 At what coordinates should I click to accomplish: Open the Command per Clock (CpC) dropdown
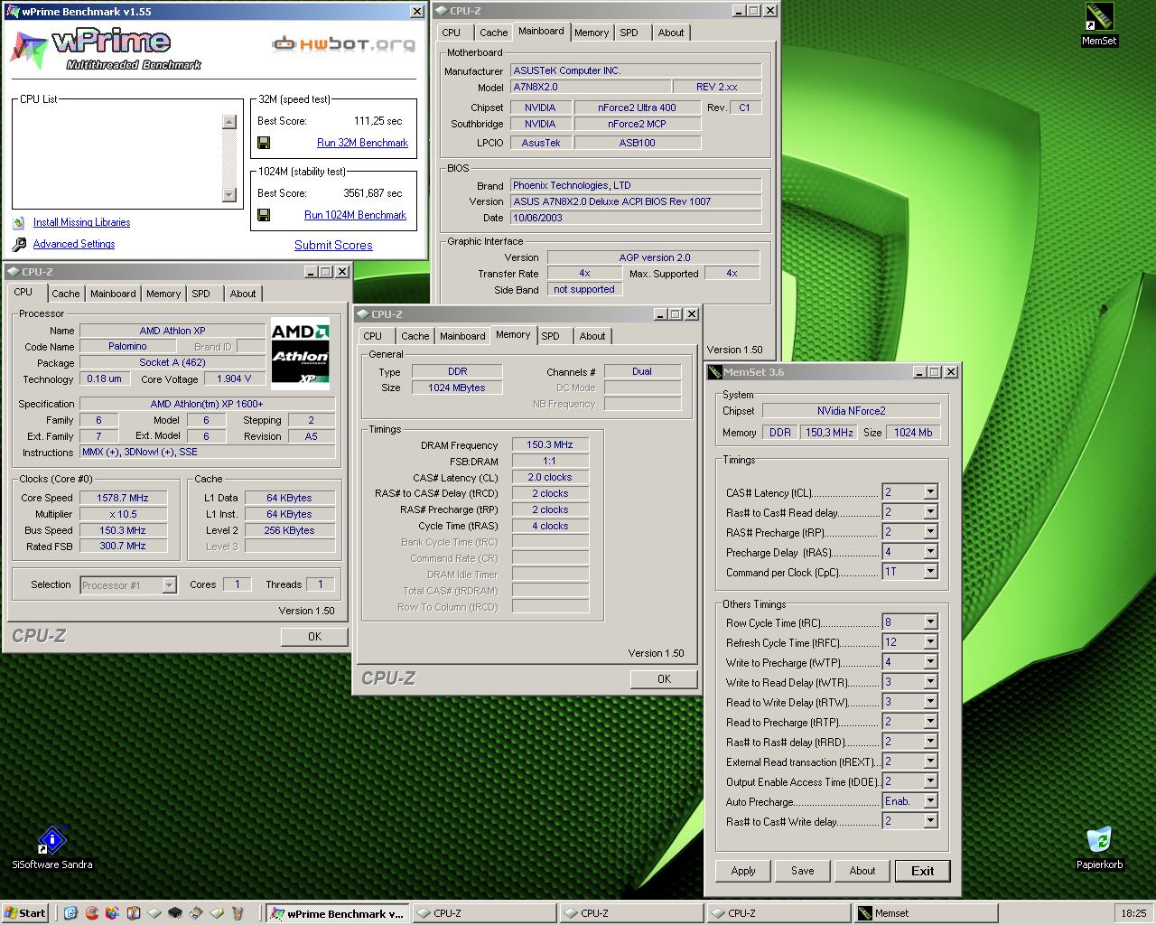[930, 572]
